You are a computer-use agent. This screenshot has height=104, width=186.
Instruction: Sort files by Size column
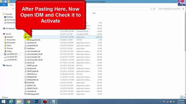click(x=94, y=13)
